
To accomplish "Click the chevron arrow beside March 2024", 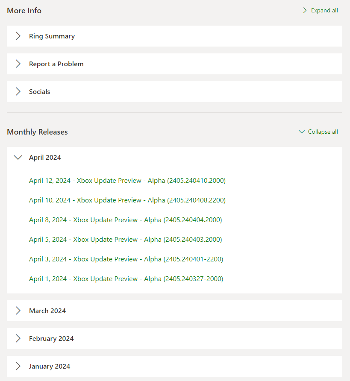I will point(18,311).
